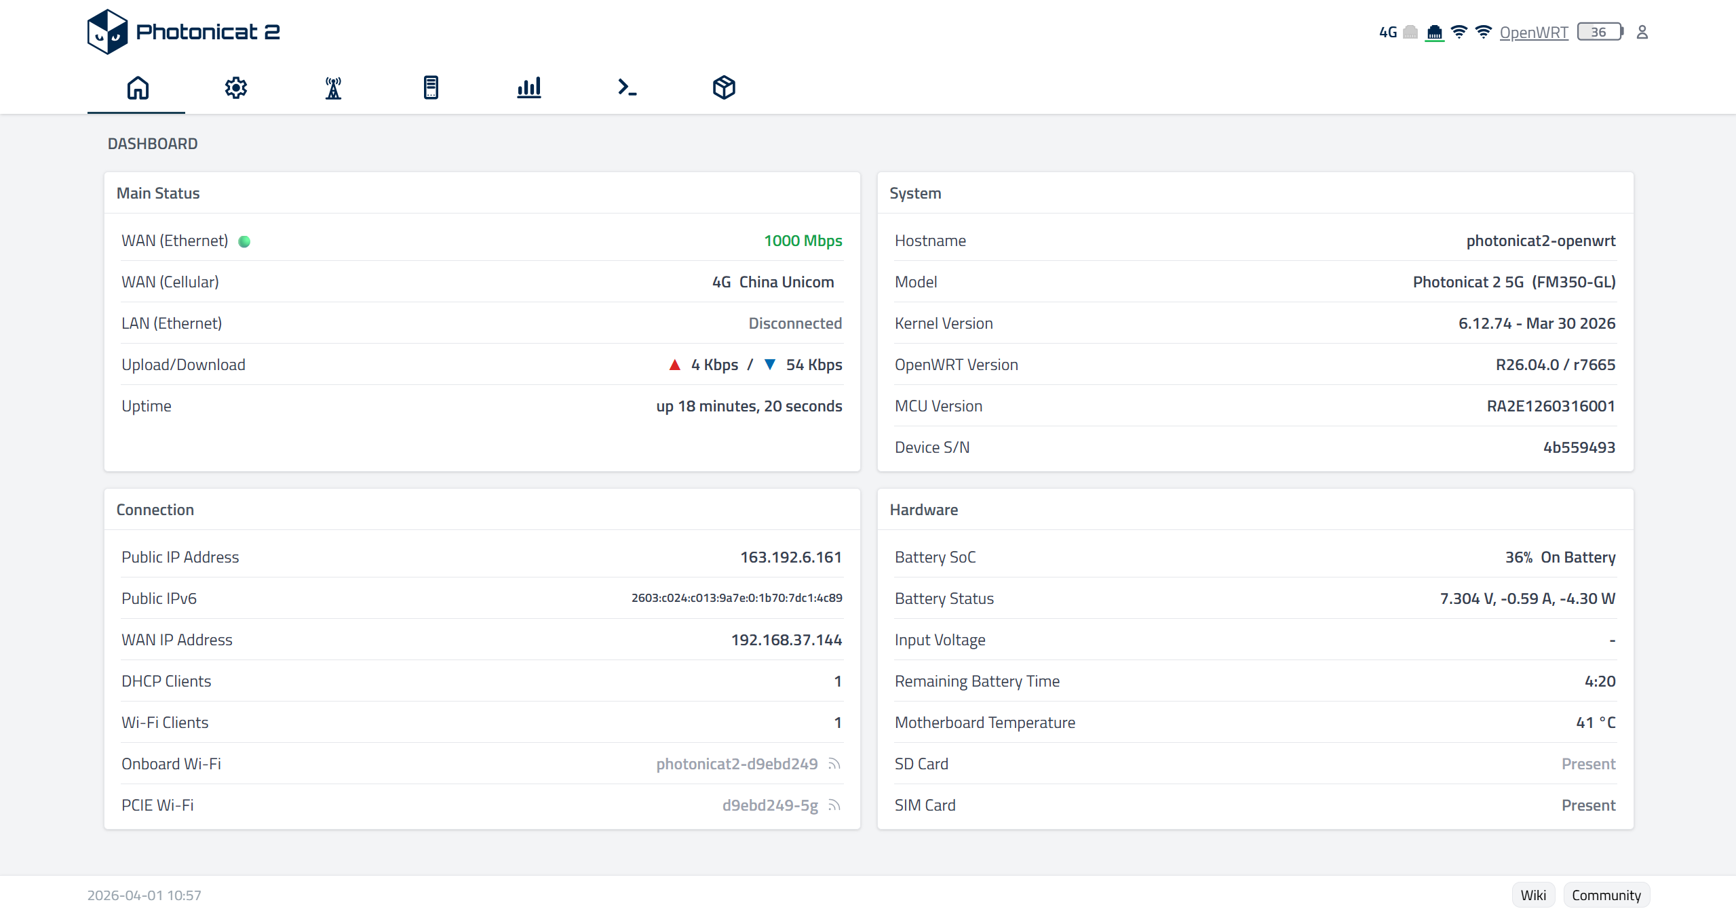The image size is (1736, 913).
Task: Click the Wiki button
Action: coord(1533,895)
